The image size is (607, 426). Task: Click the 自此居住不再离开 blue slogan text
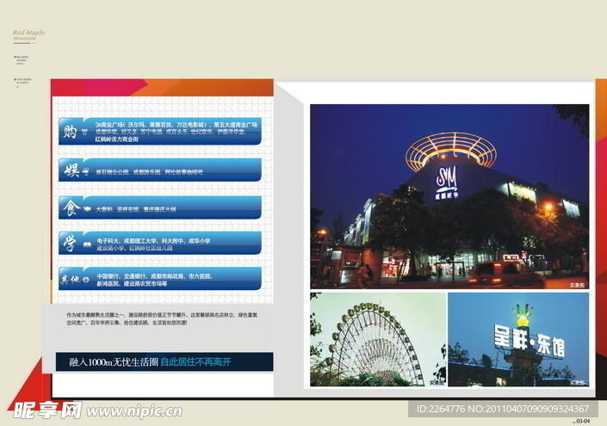pyautogui.click(x=196, y=362)
